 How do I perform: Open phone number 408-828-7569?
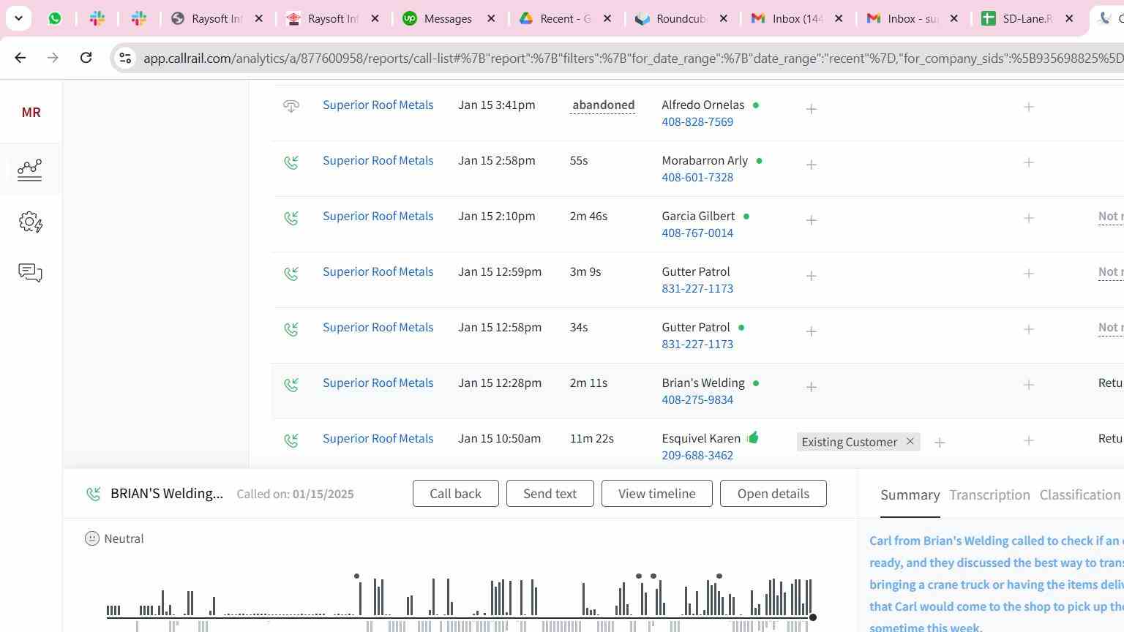(x=697, y=122)
